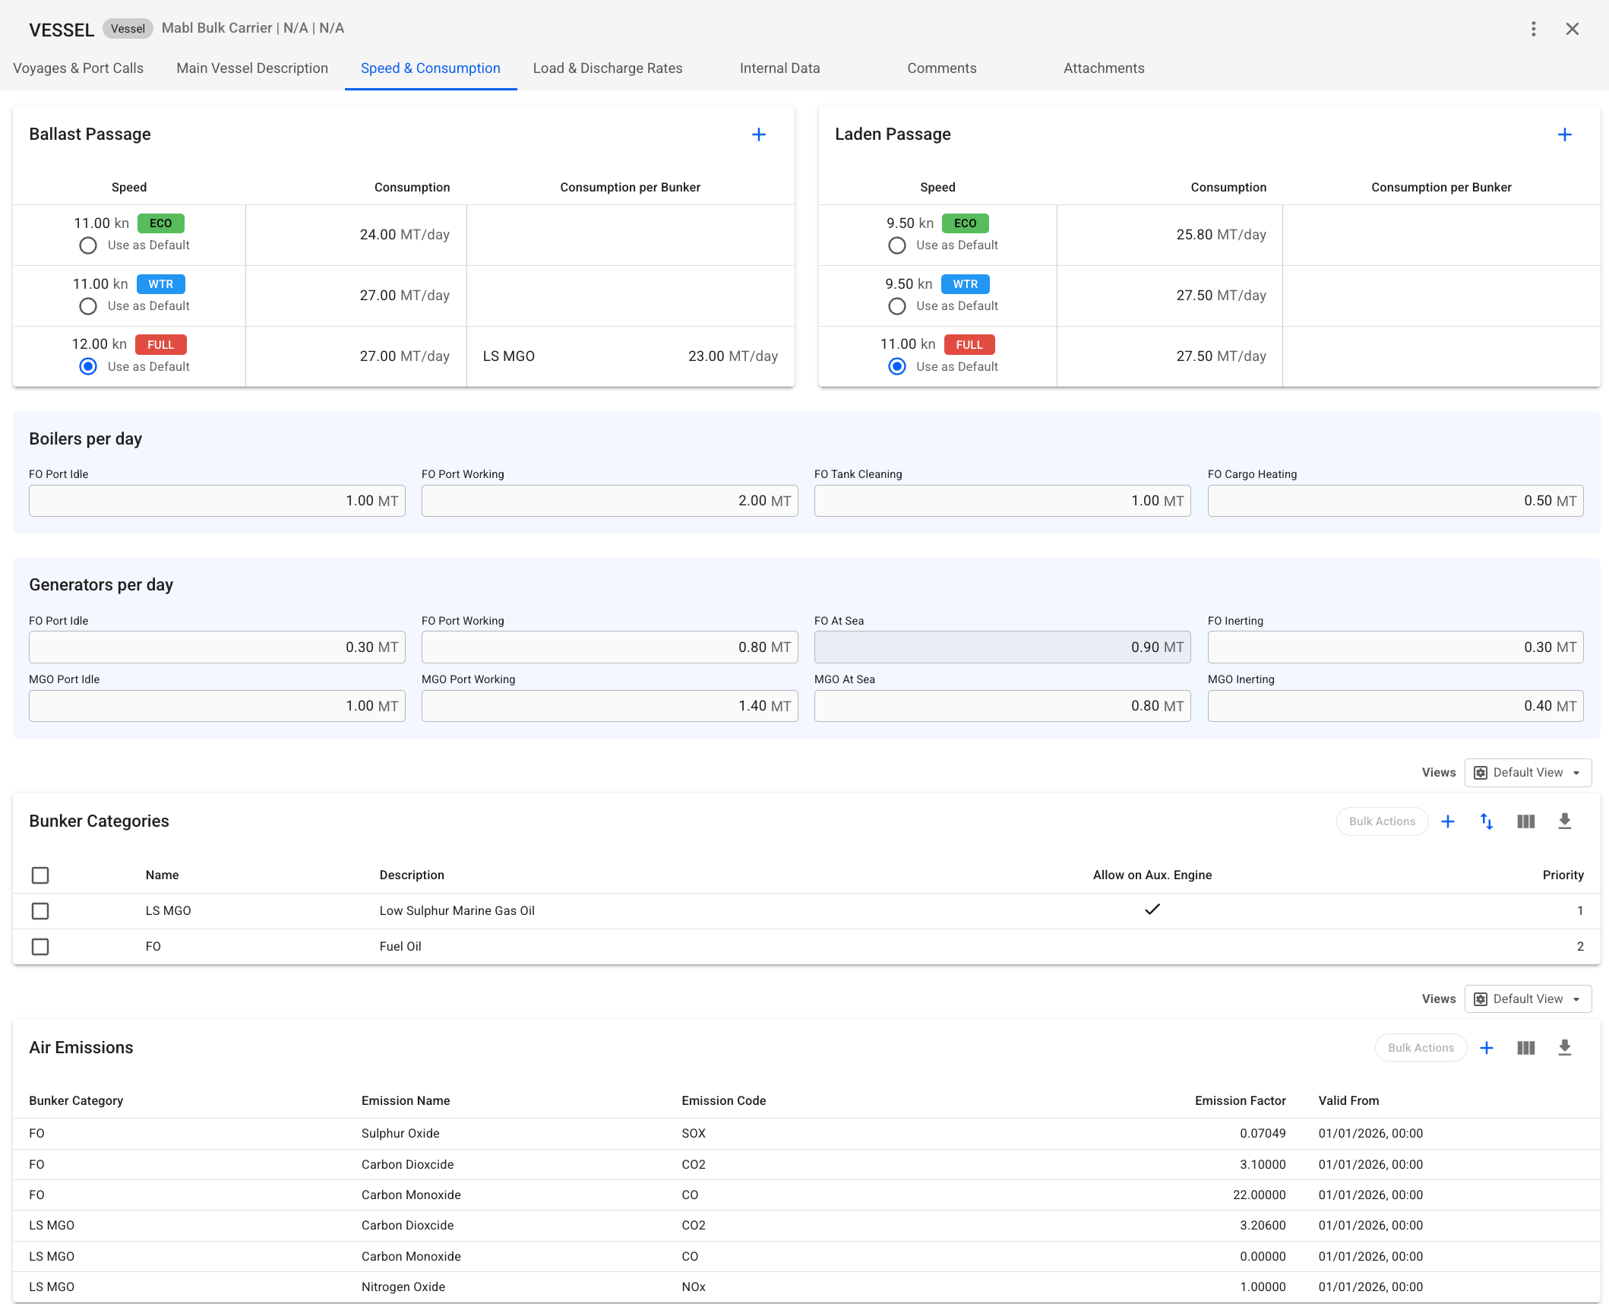Add a new Ballast Passage speed entry

[758, 135]
